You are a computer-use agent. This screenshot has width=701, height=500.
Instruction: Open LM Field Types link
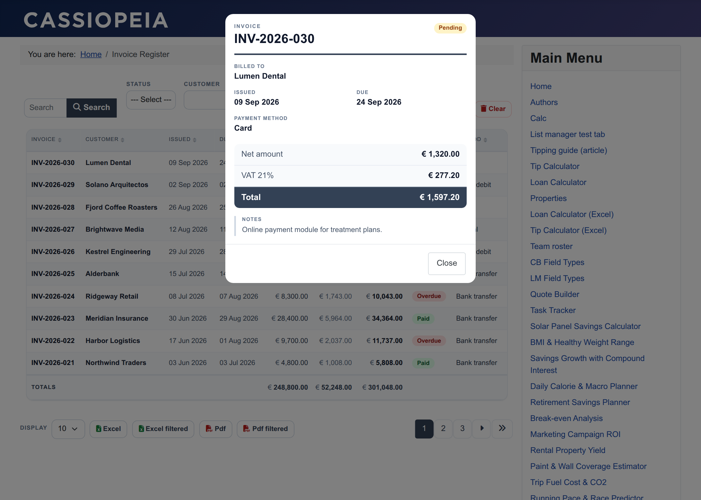[x=557, y=278]
